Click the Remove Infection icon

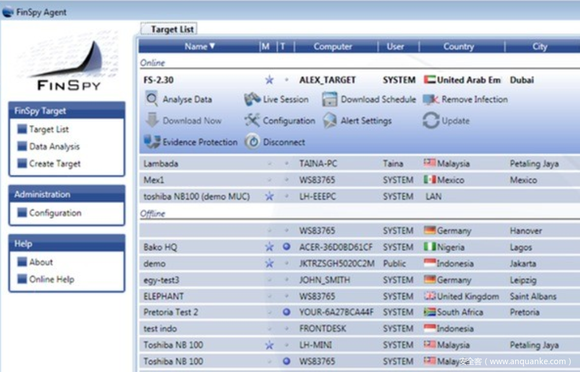pos(431,100)
